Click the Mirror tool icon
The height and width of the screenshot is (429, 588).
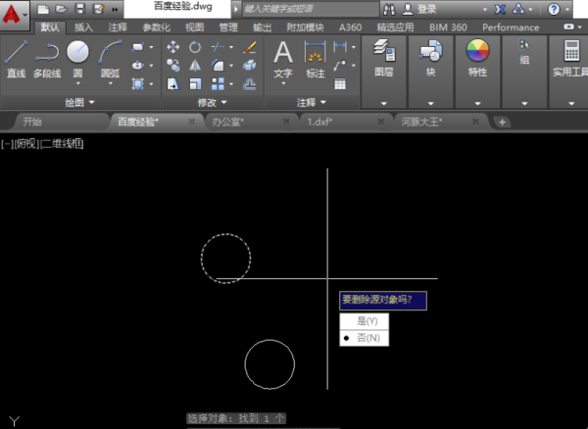click(x=195, y=66)
